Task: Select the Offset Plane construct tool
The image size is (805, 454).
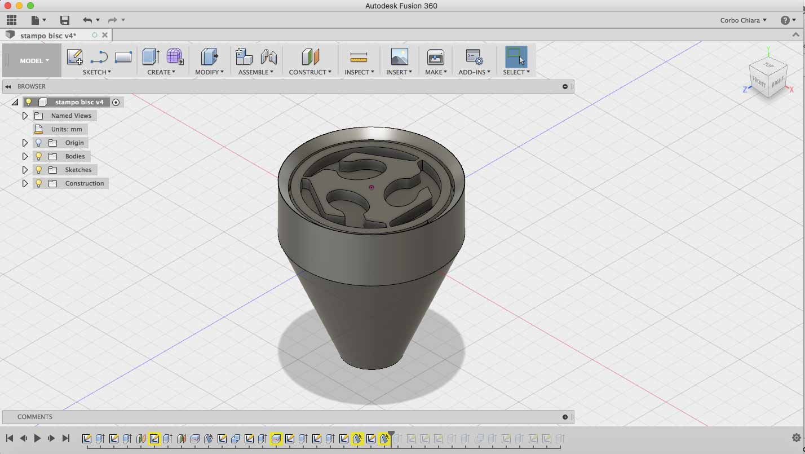Action: tap(310, 56)
